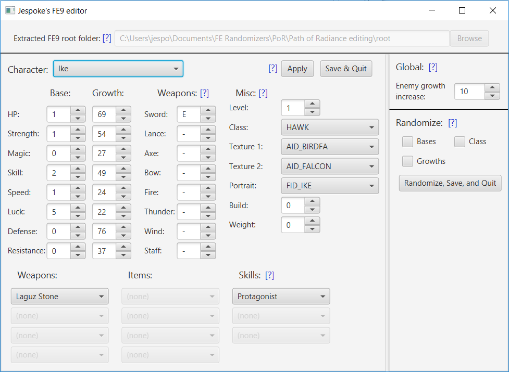Open Portrait dropdown FID_IKE
Screen dimensions: 509x372
click(x=330, y=186)
